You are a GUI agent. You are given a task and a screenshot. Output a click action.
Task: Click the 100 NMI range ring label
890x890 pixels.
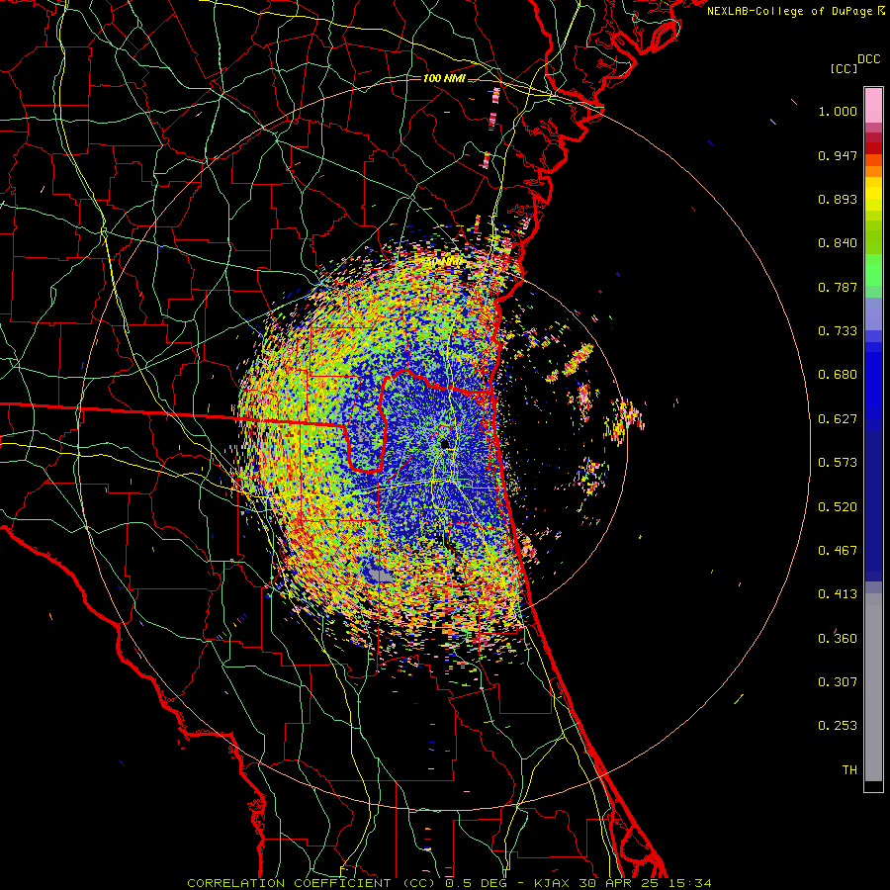[444, 78]
